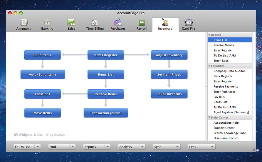Open the Sales command center icon
Viewport: 262px width, 162px height.
point(71,22)
